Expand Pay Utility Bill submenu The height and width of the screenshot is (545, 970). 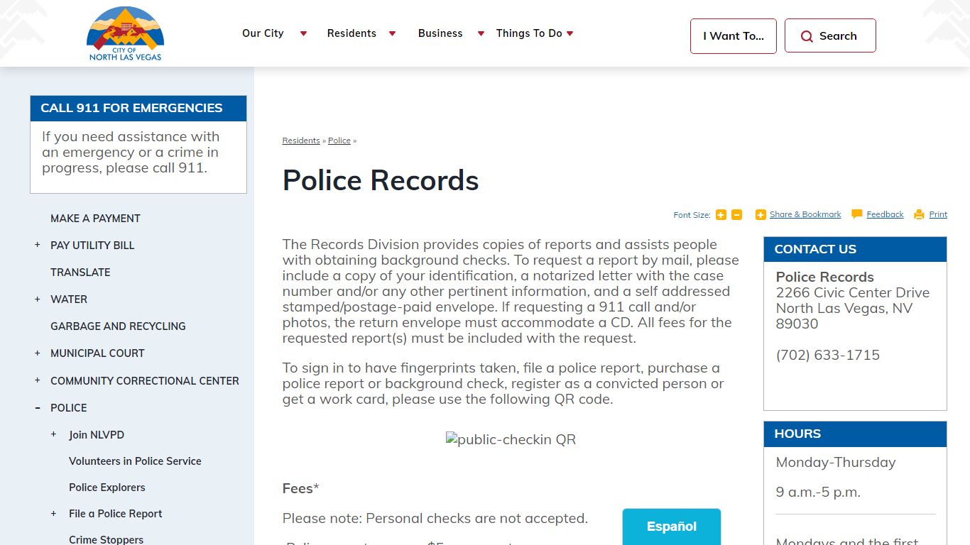[38, 245]
